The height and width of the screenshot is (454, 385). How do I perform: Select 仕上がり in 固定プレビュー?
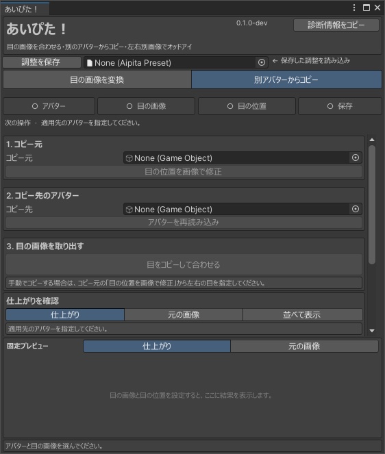[157, 346]
